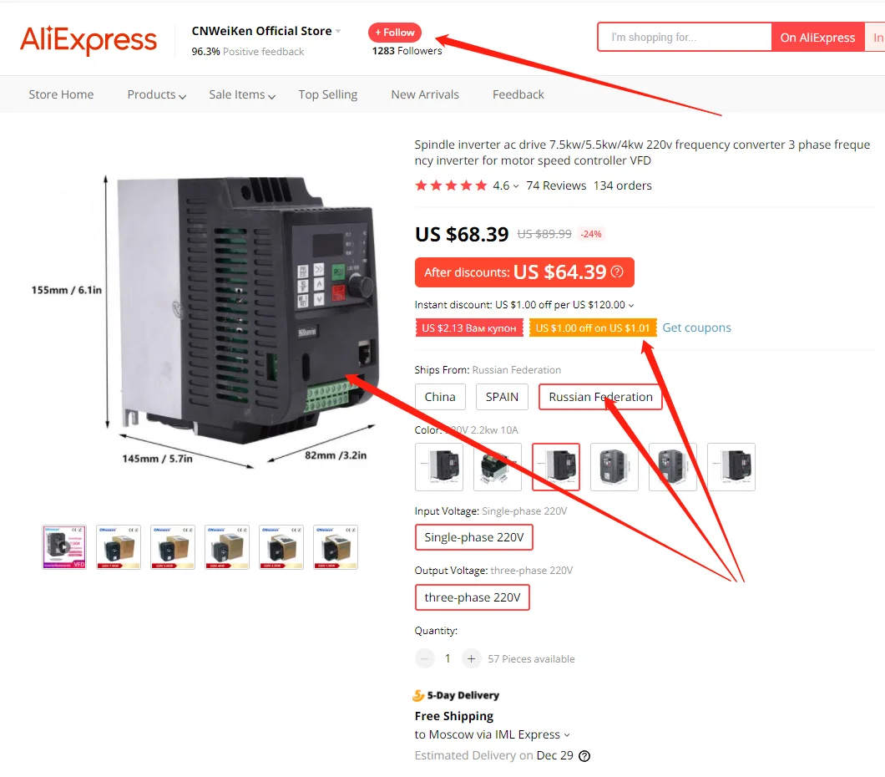Click the after-discounts question mark icon
The image size is (885, 777).
tap(618, 272)
